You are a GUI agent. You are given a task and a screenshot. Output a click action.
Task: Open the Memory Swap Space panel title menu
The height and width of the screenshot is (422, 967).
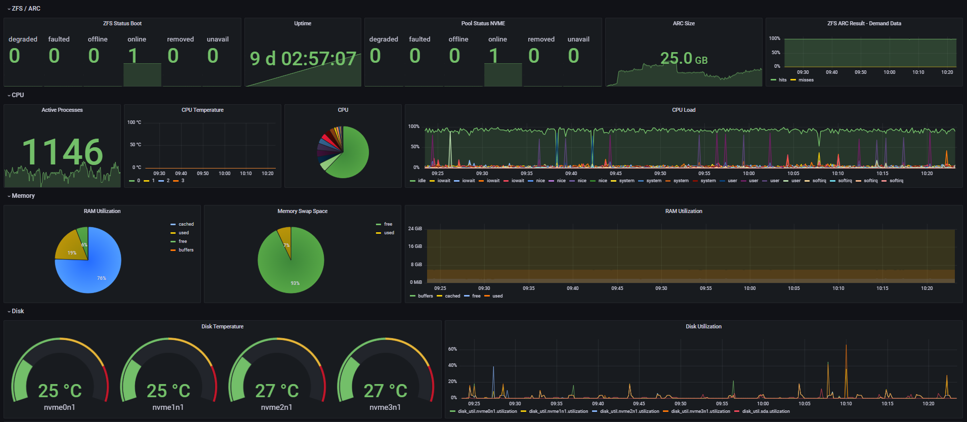click(303, 211)
